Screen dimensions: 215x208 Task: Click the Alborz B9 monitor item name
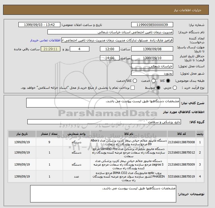click(129, 142)
